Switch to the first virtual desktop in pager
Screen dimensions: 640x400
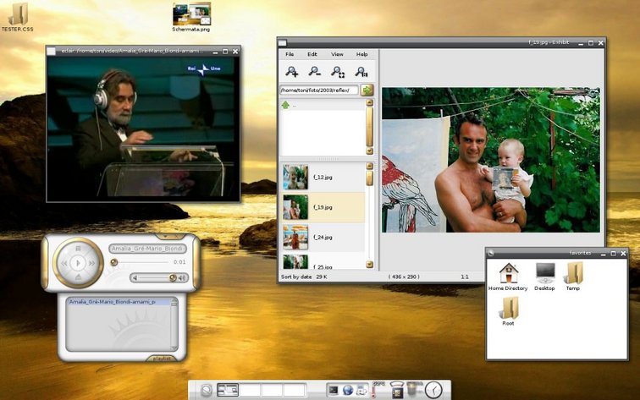tap(228, 390)
